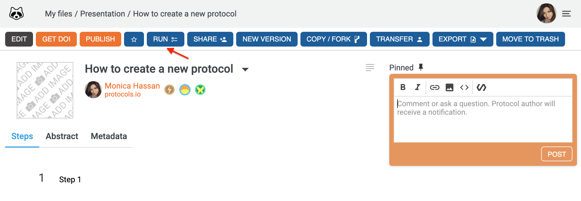581x201 pixels.
Task: Open Monica Hassan's profile link
Action: tap(132, 86)
